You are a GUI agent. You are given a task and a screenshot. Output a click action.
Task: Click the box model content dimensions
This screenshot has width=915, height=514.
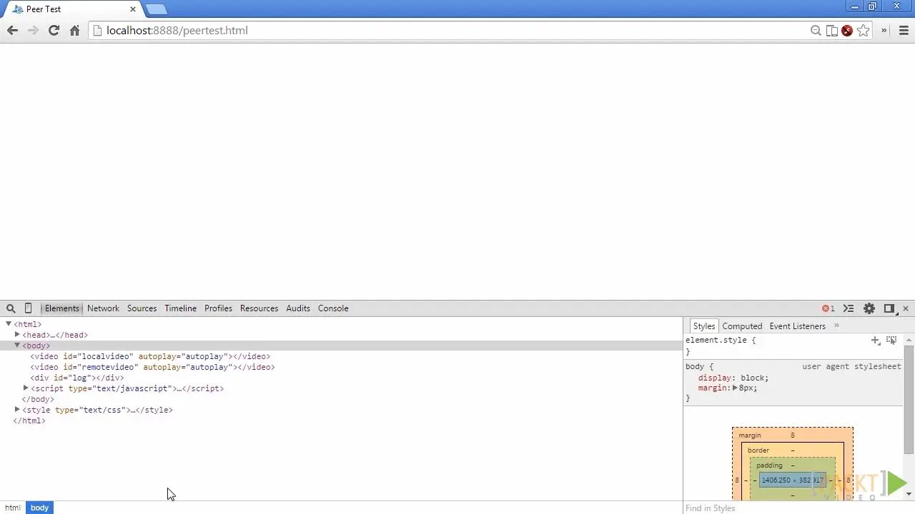[793, 480]
